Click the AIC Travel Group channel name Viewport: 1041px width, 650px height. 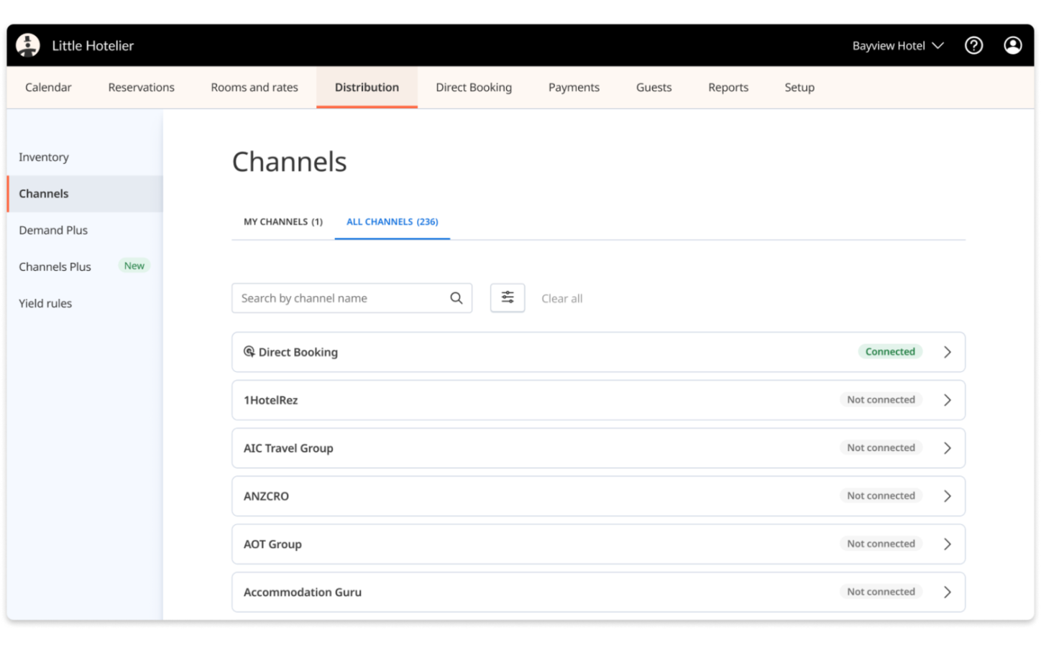coord(288,449)
